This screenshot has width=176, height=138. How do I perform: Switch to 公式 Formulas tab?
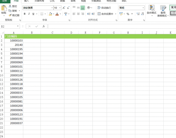tap(52, 1)
